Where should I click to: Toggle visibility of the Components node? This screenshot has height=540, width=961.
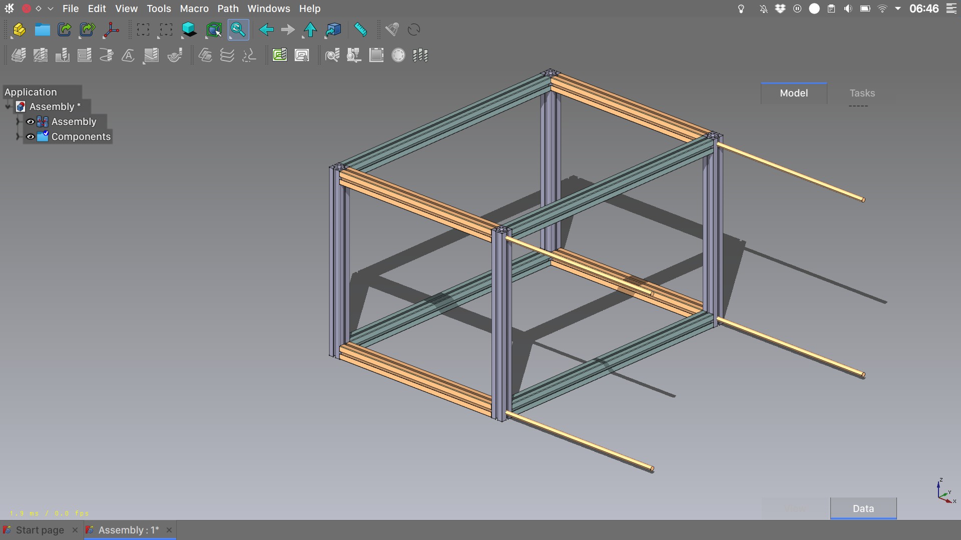click(x=30, y=136)
